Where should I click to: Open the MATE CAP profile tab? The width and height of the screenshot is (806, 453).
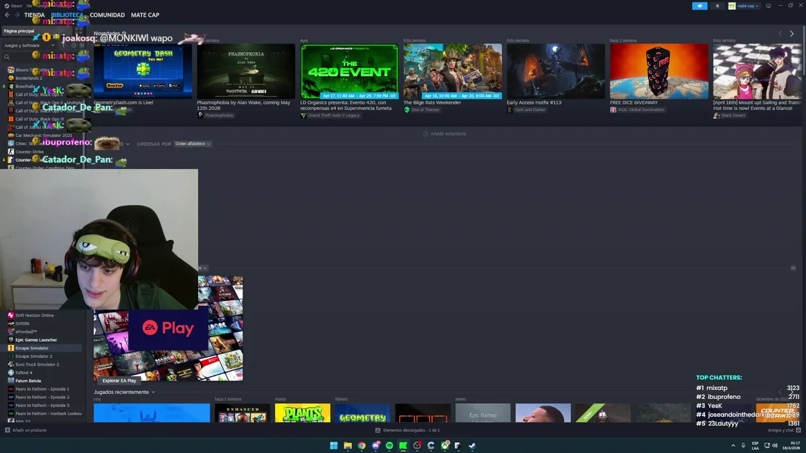tap(145, 15)
